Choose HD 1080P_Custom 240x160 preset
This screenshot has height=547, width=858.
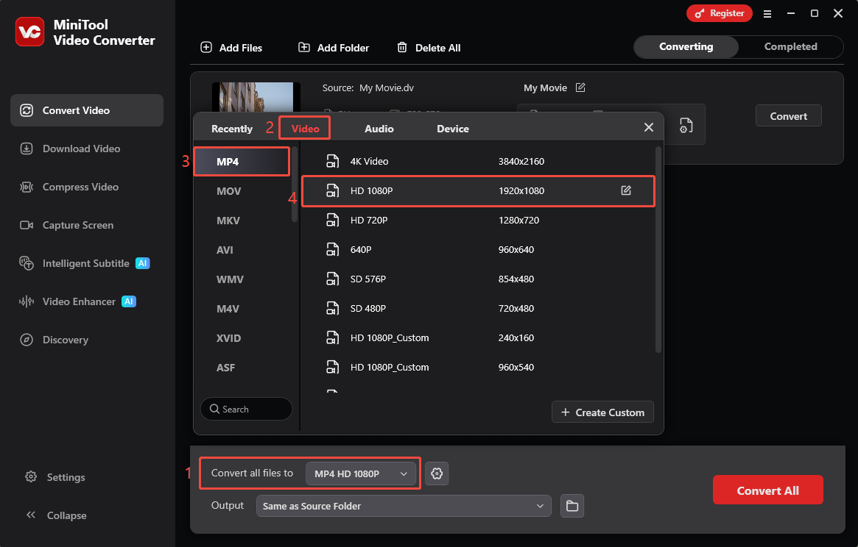[x=478, y=339]
